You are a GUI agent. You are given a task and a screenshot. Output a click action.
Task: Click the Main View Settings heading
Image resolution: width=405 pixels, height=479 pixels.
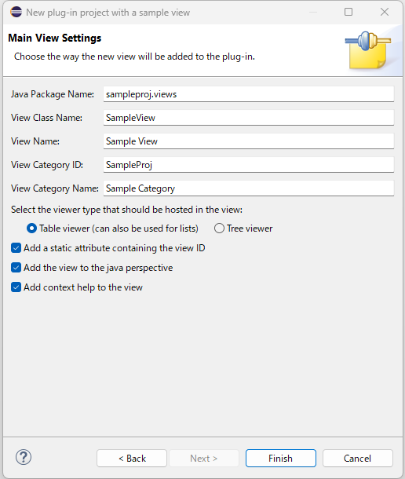tap(55, 38)
